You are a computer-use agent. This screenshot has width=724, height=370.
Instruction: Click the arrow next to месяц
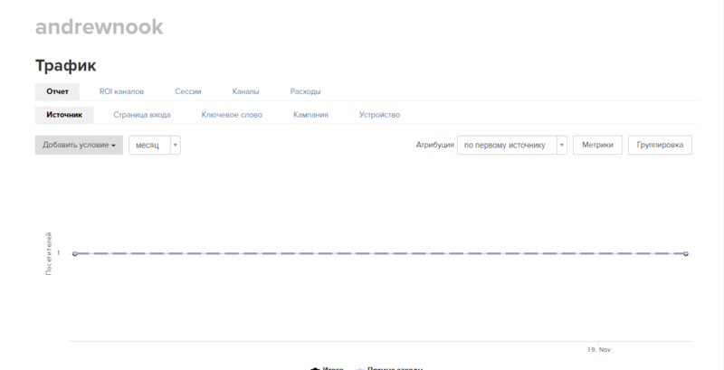[x=175, y=145]
